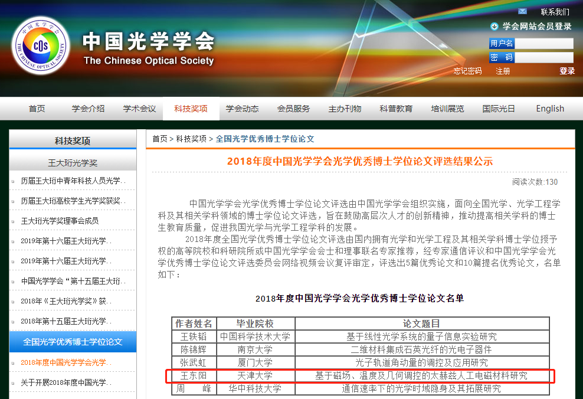Image resolution: width=583 pixels, height=399 pixels.
Task: Open the 学会介绍 menu item
Action: click(88, 109)
